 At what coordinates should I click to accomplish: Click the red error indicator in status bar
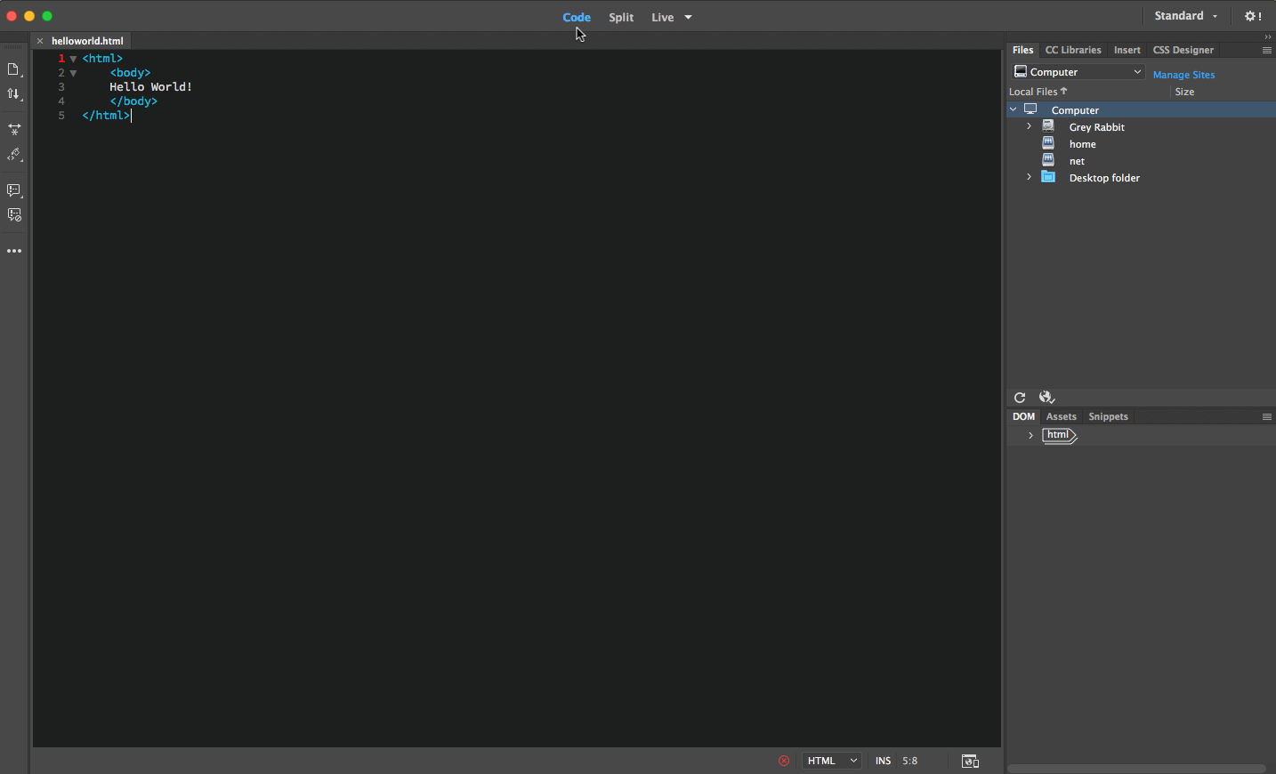(x=784, y=761)
